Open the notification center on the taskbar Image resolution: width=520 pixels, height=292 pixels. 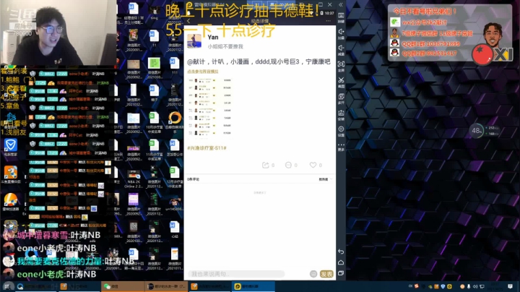510,286
